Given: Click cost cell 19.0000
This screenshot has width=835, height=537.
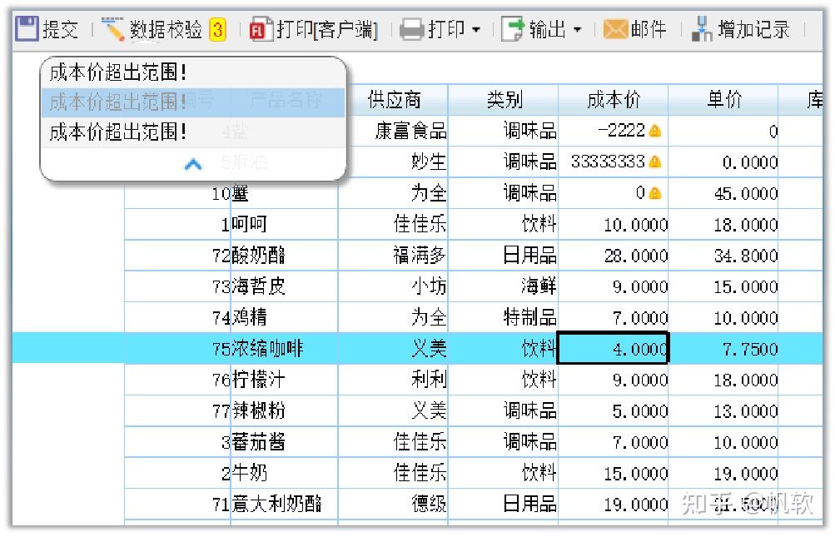Looking at the screenshot, I should (613, 504).
